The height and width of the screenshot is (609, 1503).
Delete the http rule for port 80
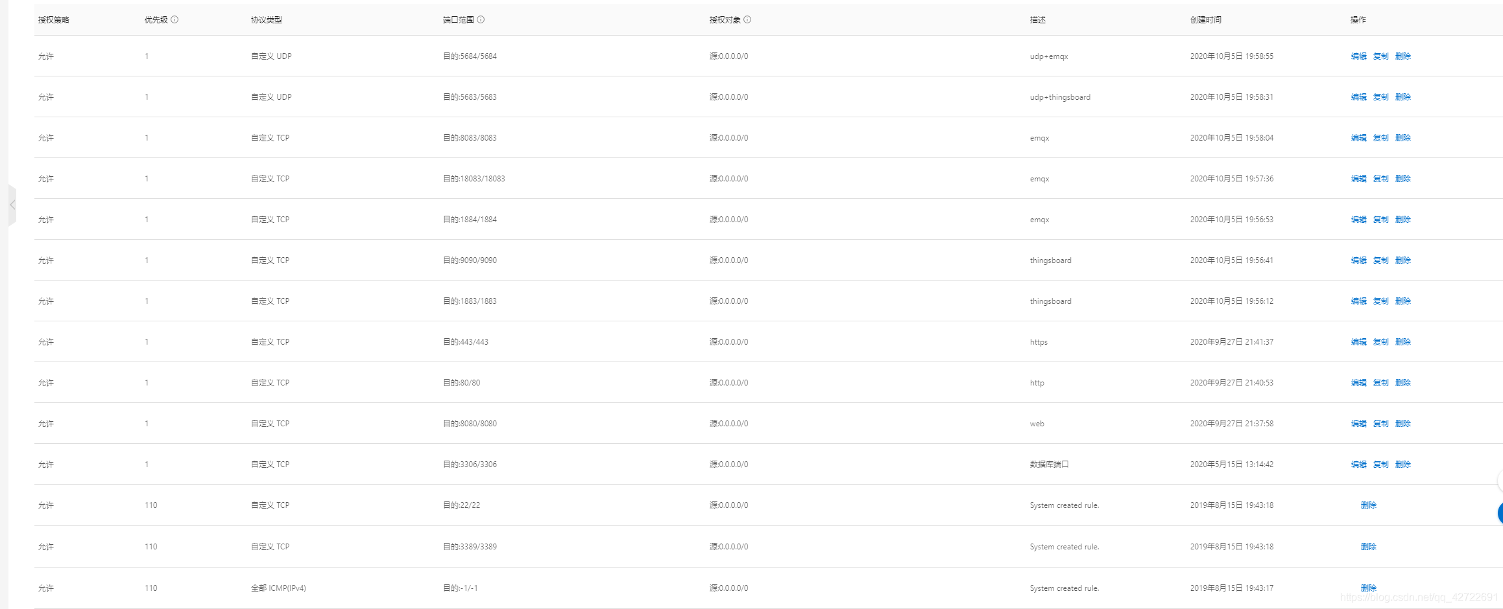pos(1402,383)
